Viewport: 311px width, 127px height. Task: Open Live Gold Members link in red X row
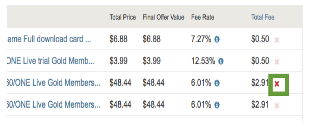54,83
